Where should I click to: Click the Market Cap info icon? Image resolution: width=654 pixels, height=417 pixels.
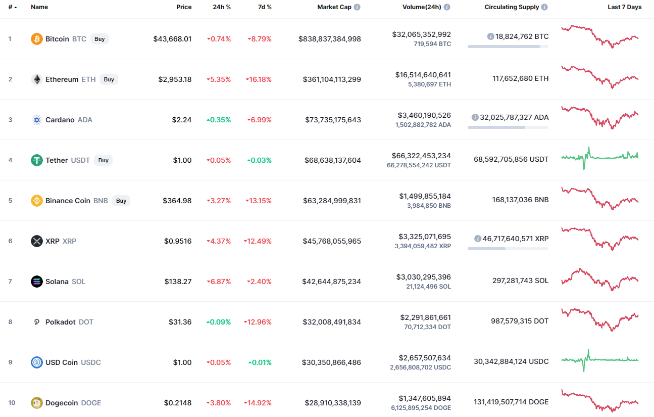click(357, 7)
